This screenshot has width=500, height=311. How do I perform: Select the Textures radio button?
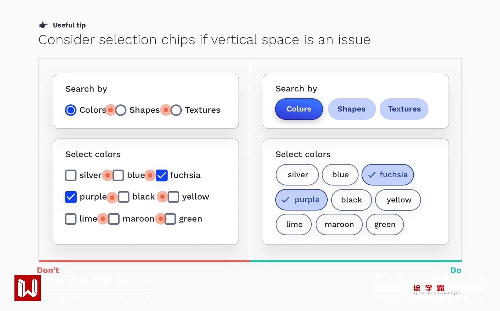pos(176,110)
